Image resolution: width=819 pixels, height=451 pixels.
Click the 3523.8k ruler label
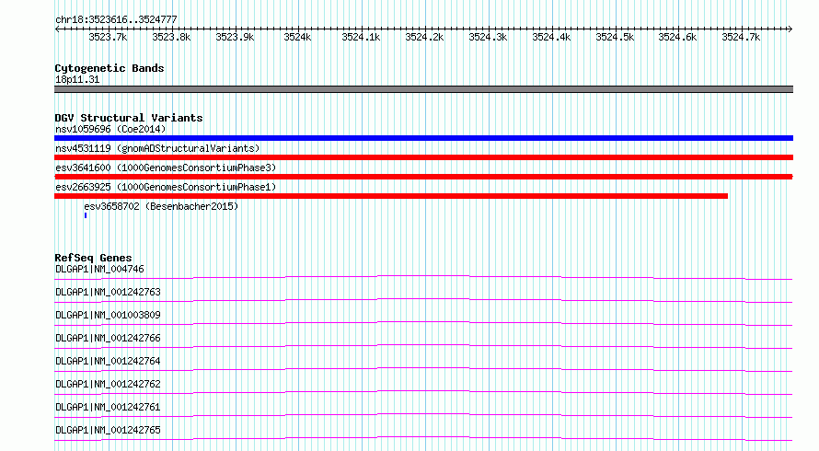click(171, 37)
